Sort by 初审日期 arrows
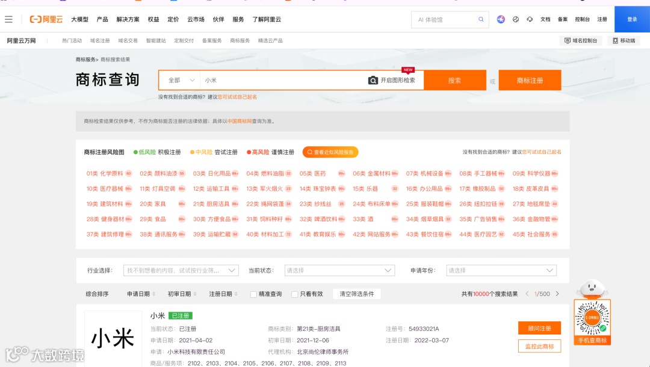The height and width of the screenshot is (367, 650). 195,294
